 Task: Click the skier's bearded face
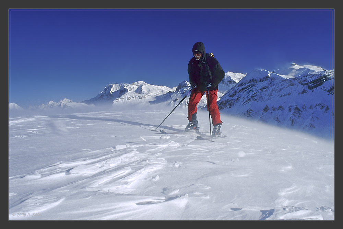(198, 57)
